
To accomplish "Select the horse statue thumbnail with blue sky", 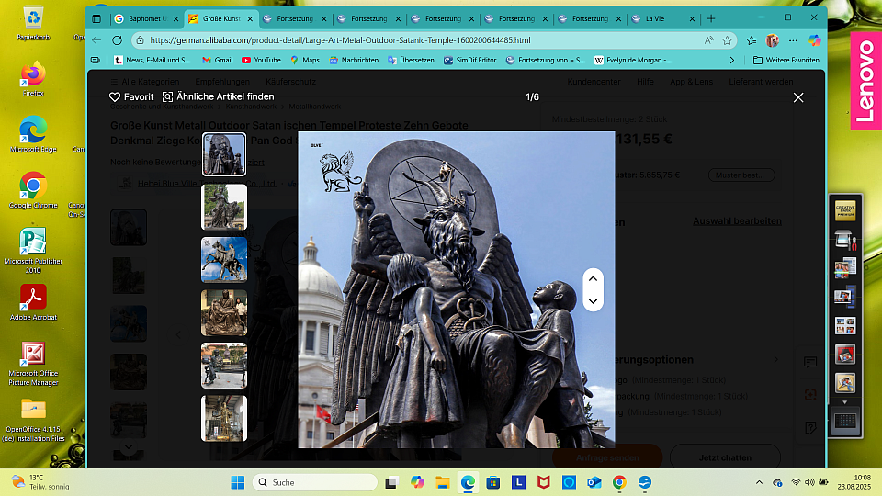I will 224,260.
